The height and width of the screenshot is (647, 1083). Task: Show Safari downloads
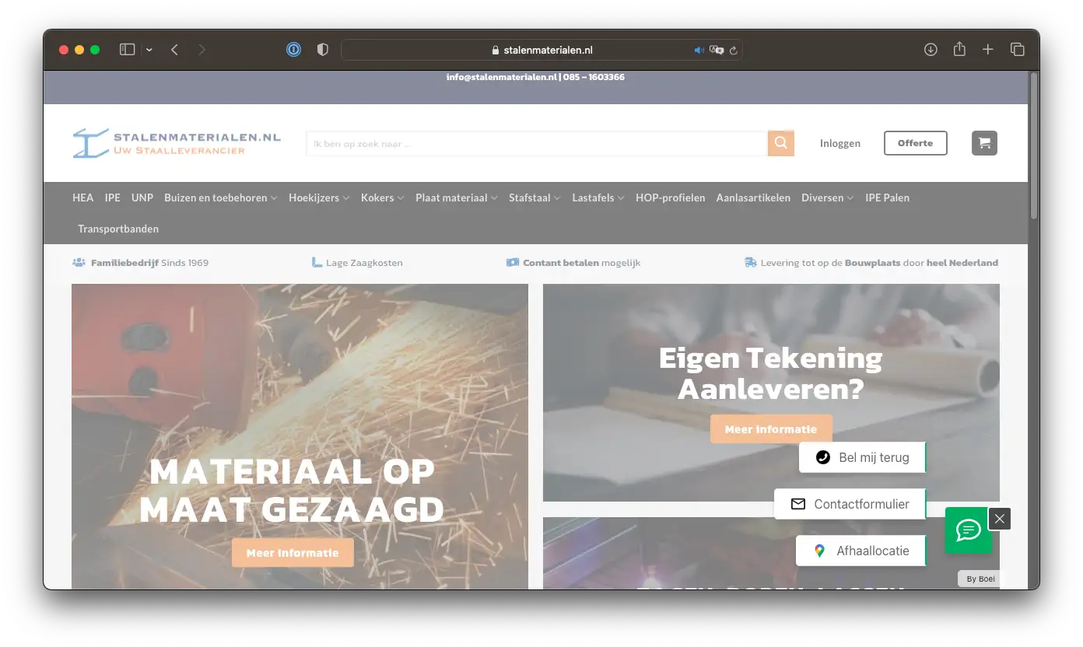coord(931,50)
